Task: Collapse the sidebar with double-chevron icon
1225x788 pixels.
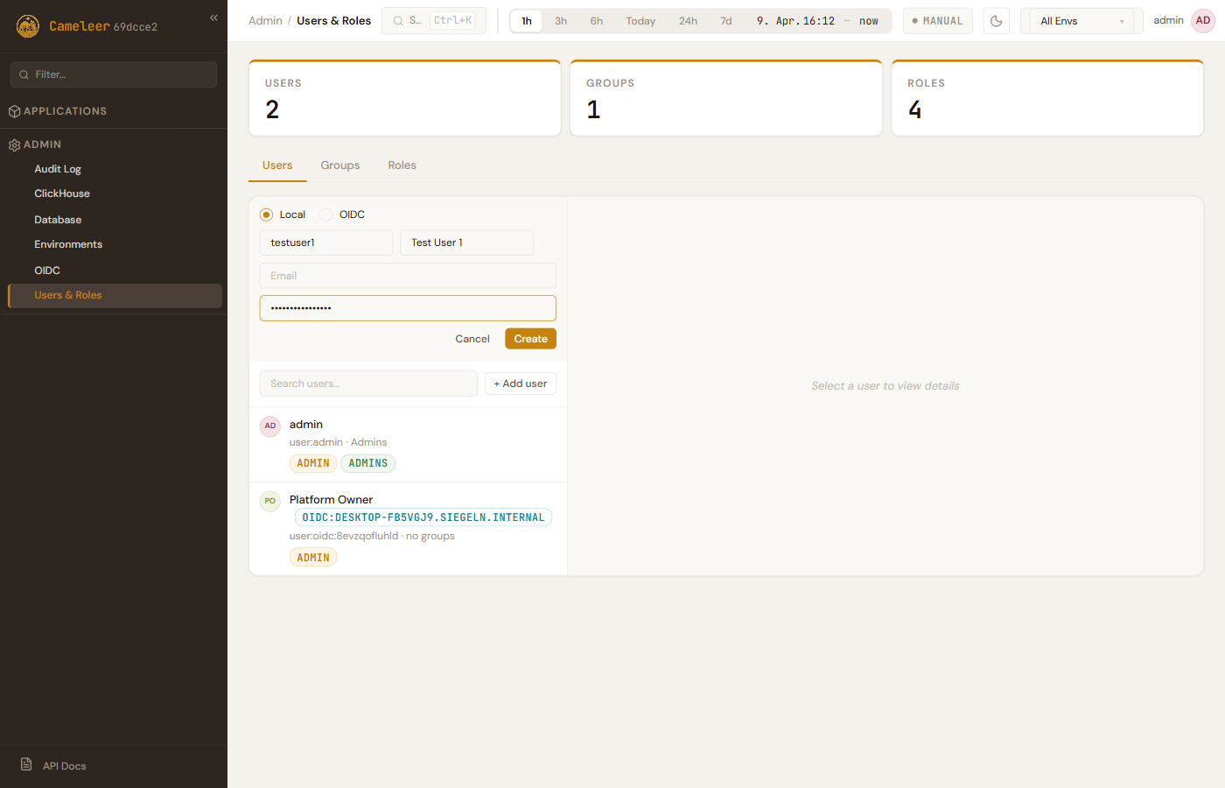Action: coord(213,18)
